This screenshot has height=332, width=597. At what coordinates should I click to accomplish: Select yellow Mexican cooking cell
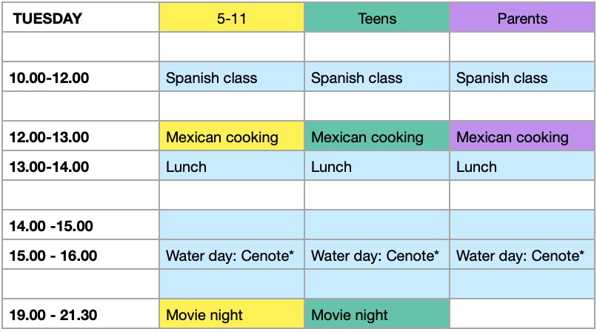232,136
